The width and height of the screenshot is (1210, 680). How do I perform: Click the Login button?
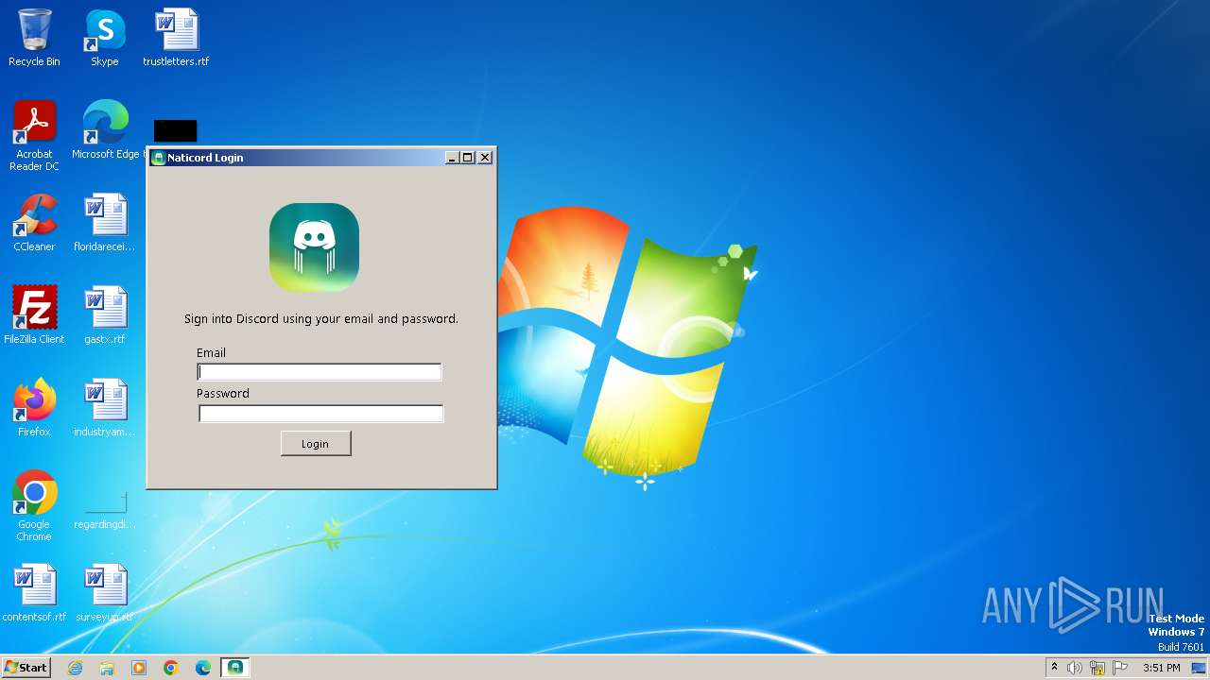point(316,444)
